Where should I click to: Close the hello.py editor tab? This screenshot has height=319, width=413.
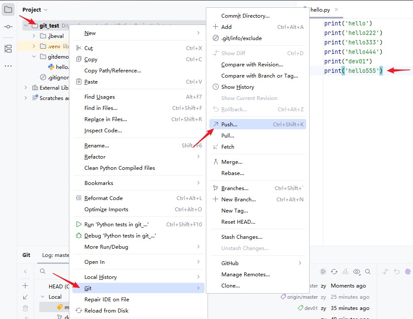(x=336, y=9)
